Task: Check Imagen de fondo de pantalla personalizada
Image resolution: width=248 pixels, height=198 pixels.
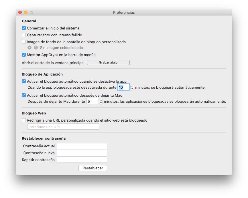Action: 24,42
